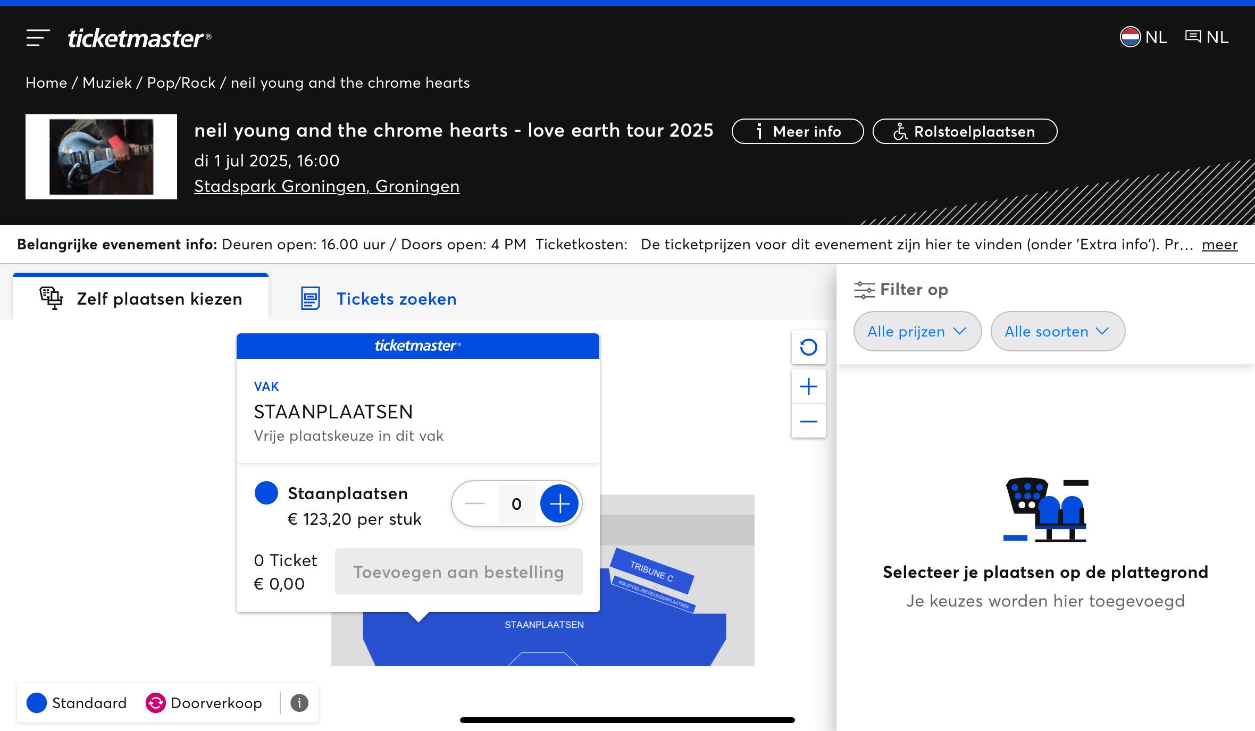Zoom out of the seat map
The image size is (1255, 731).
pyautogui.click(x=808, y=421)
